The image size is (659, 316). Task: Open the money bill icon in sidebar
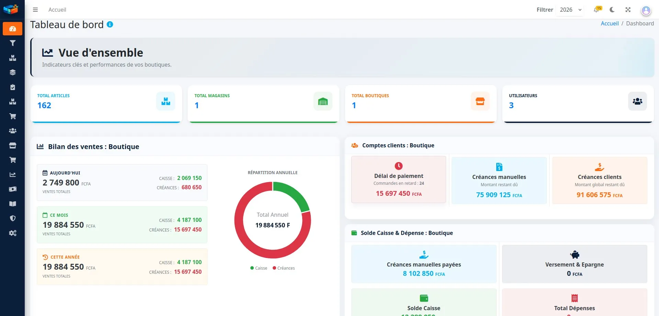pos(13,189)
